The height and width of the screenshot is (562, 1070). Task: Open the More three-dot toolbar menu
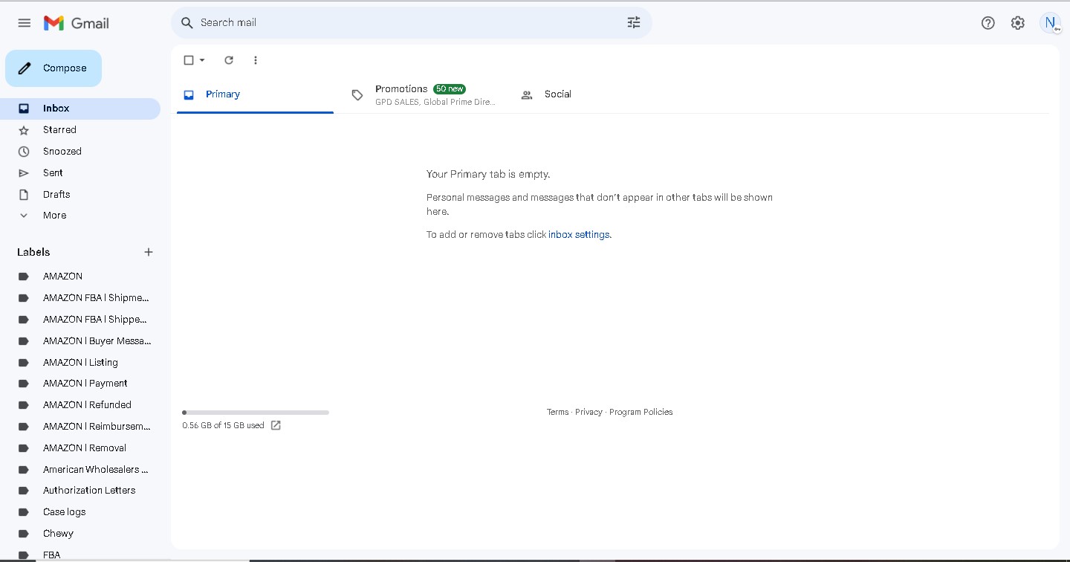point(256,60)
